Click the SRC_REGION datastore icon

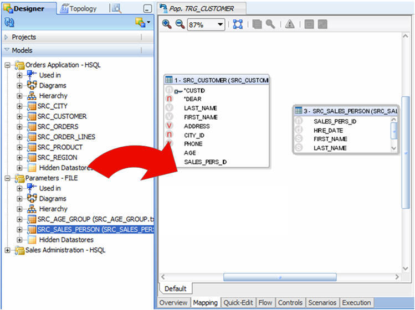32,158
